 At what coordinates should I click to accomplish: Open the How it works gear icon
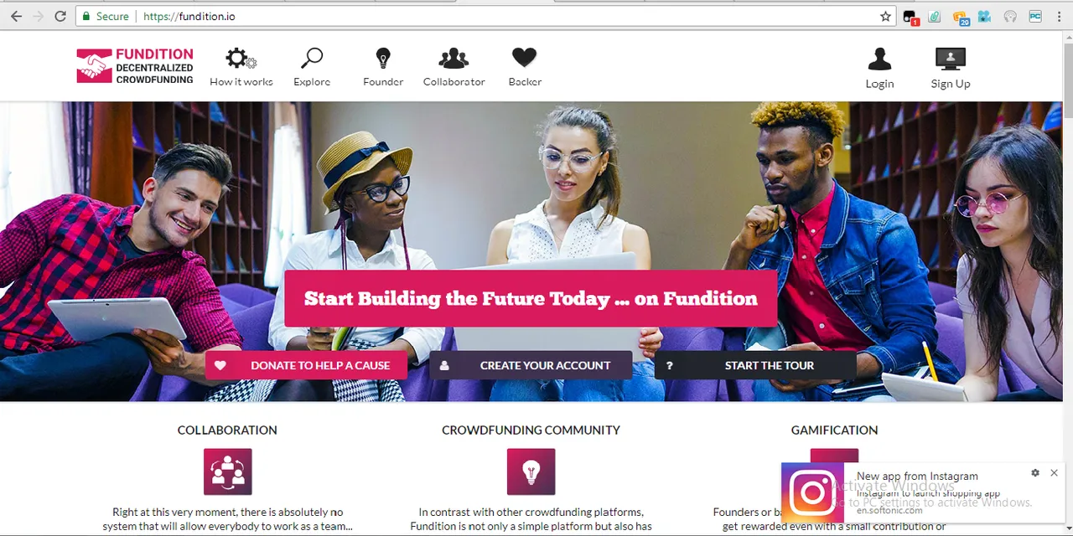pos(241,59)
